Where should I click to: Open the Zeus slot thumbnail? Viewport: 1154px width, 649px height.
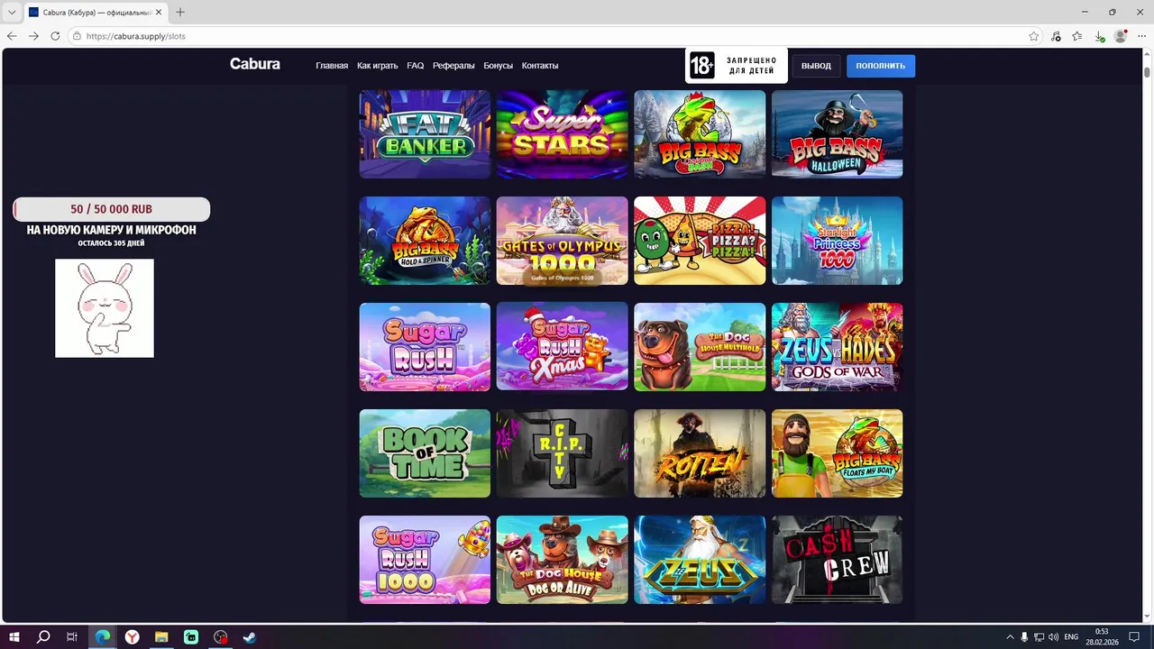click(x=700, y=560)
